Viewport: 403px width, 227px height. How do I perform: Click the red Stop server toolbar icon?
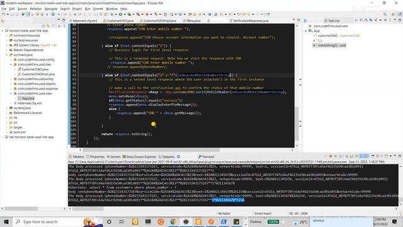click(x=147, y=15)
